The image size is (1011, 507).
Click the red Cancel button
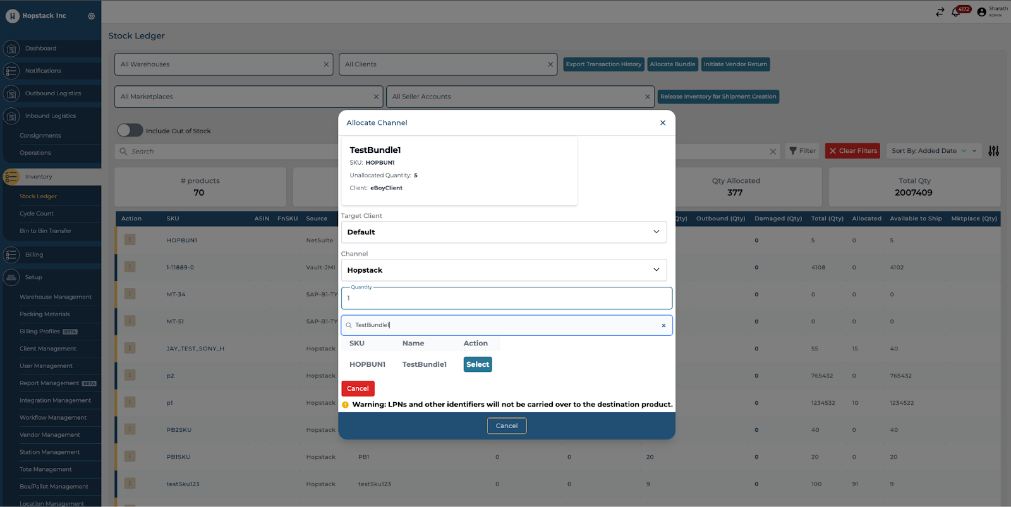pyautogui.click(x=358, y=388)
